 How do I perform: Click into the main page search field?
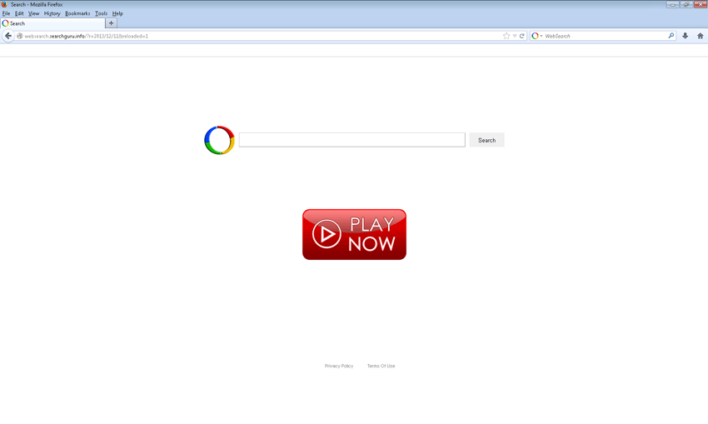(352, 140)
